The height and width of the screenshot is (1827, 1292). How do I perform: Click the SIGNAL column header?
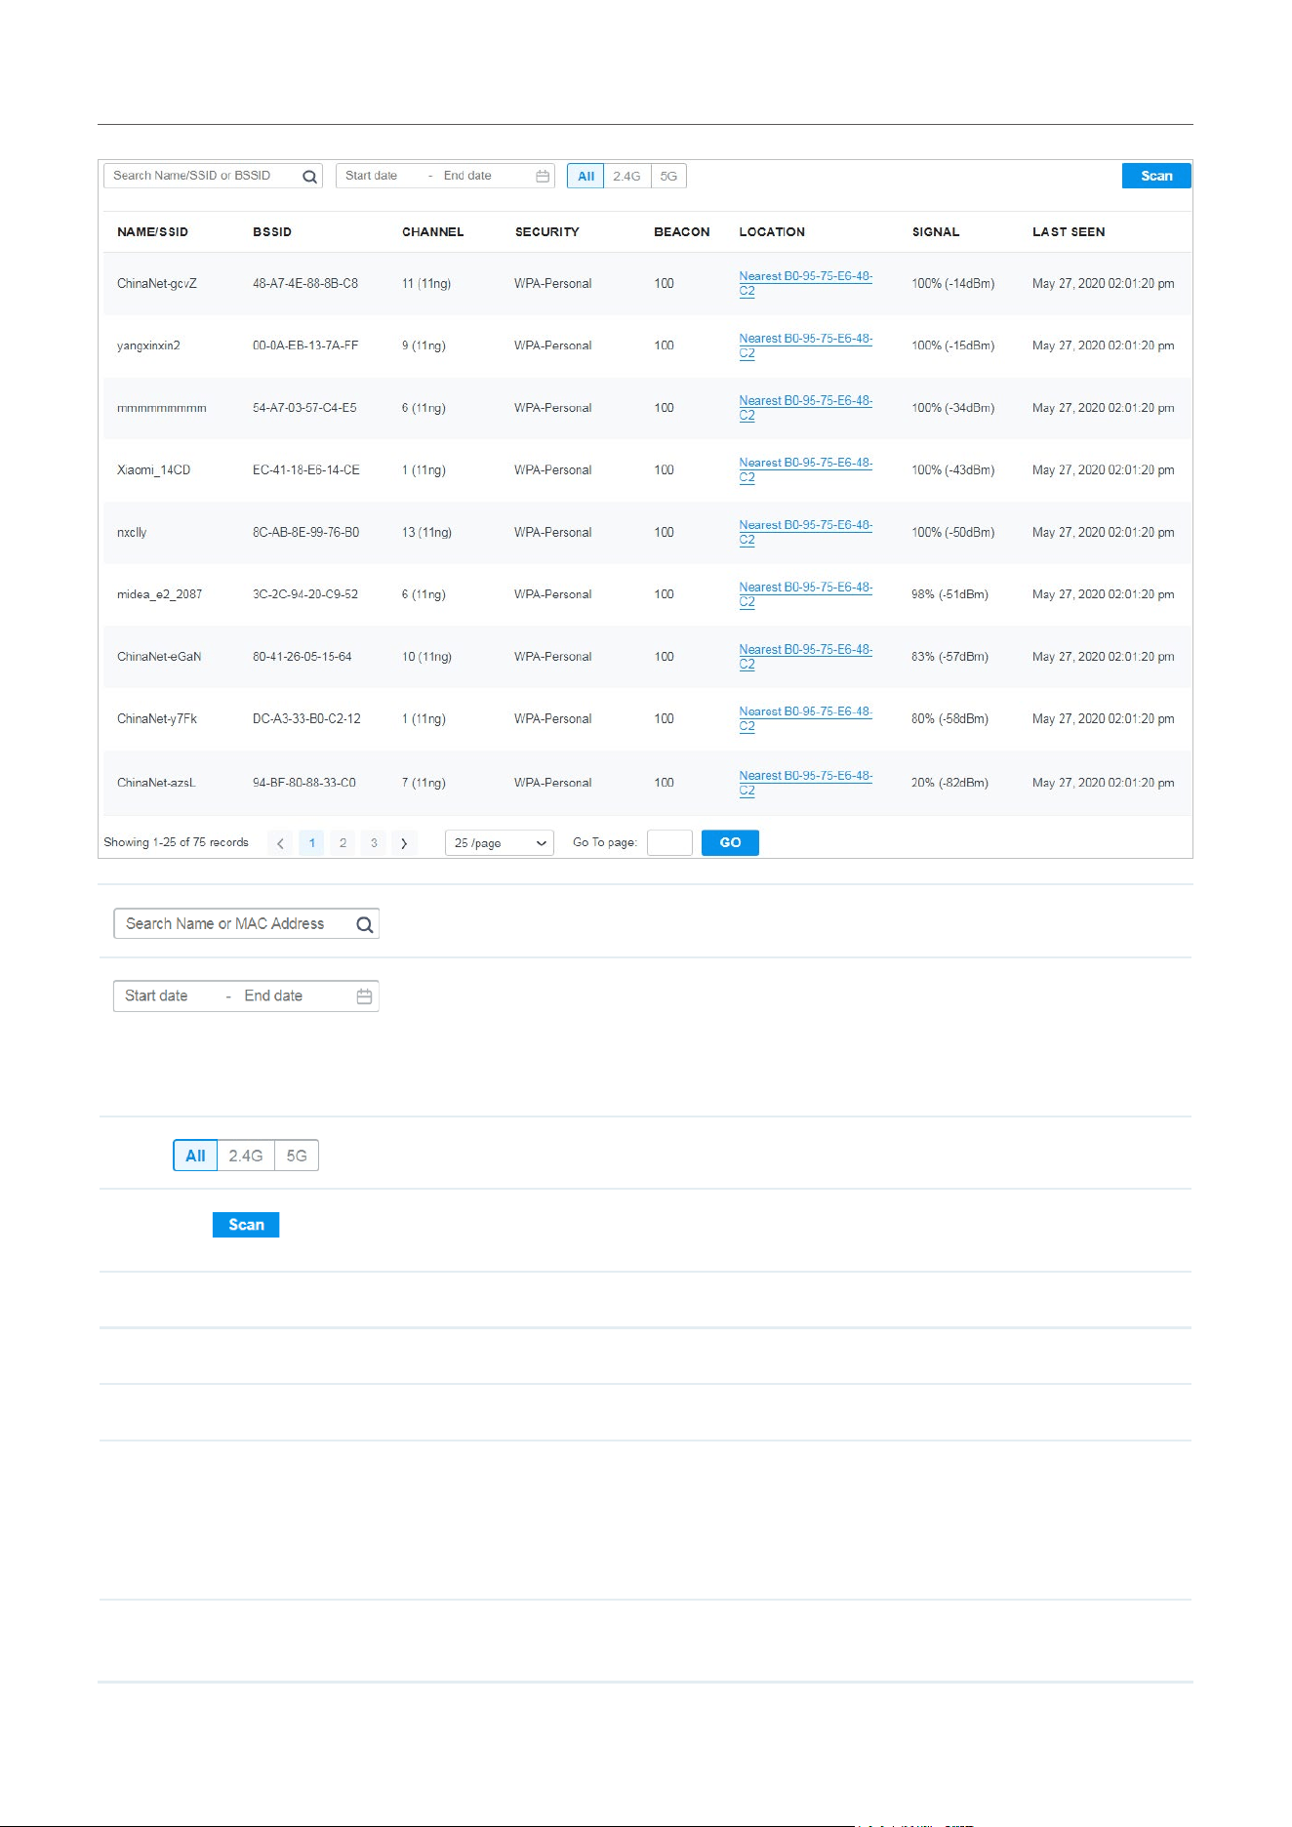point(936,232)
